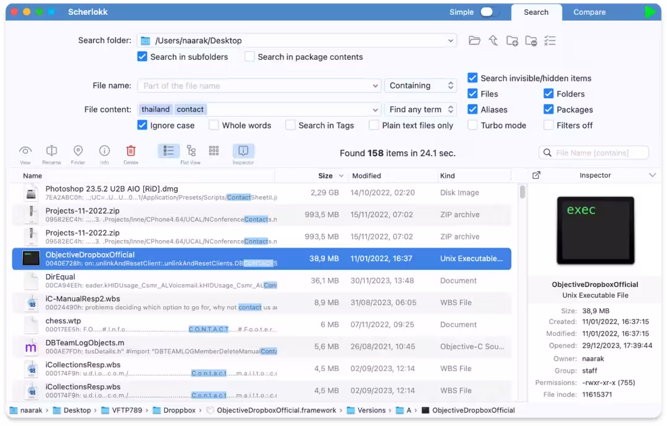Expand the File content history dropdown arrow
The height and width of the screenshot is (426, 667).
375,110
